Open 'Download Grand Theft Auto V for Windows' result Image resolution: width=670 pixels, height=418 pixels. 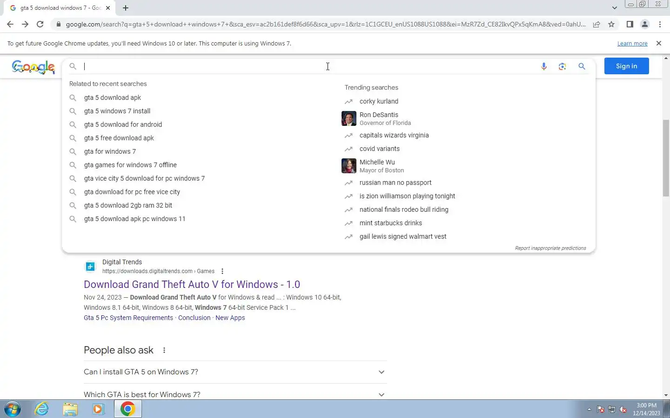click(192, 284)
